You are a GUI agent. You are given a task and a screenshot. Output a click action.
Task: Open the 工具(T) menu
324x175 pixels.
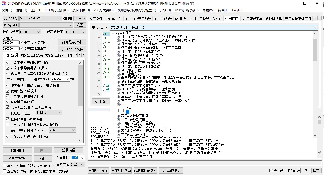(x=36, y=10)
